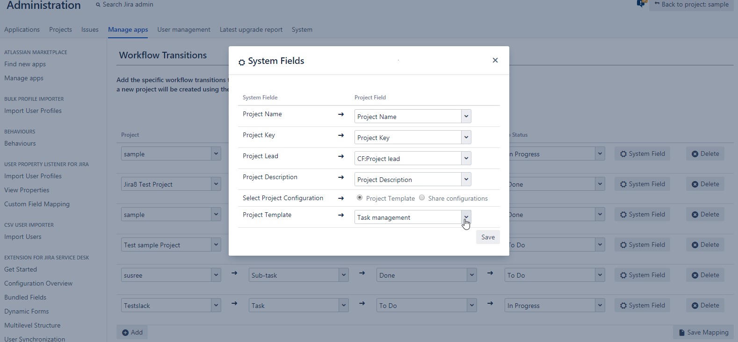Open Configuration Overview in sidebar
This screenshot has width=738, height=342.
(x=38, y=284)
